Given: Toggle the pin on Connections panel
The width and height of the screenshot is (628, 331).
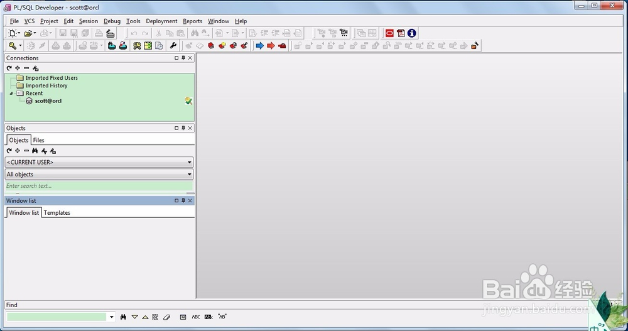Looking at the screenshot, I should [183, 58].
